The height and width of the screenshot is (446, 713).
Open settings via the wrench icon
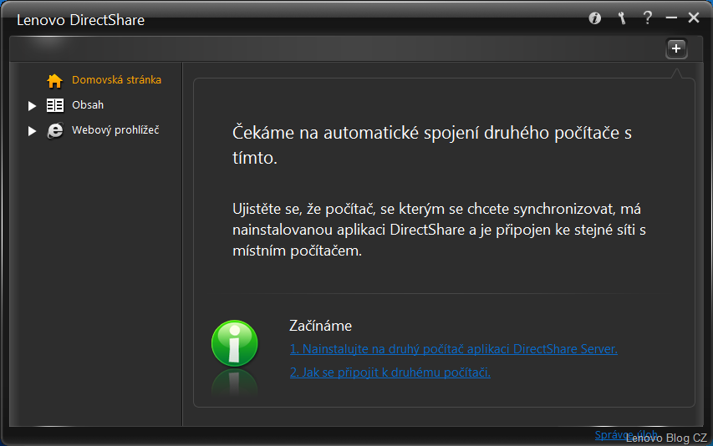pos(621,18)
